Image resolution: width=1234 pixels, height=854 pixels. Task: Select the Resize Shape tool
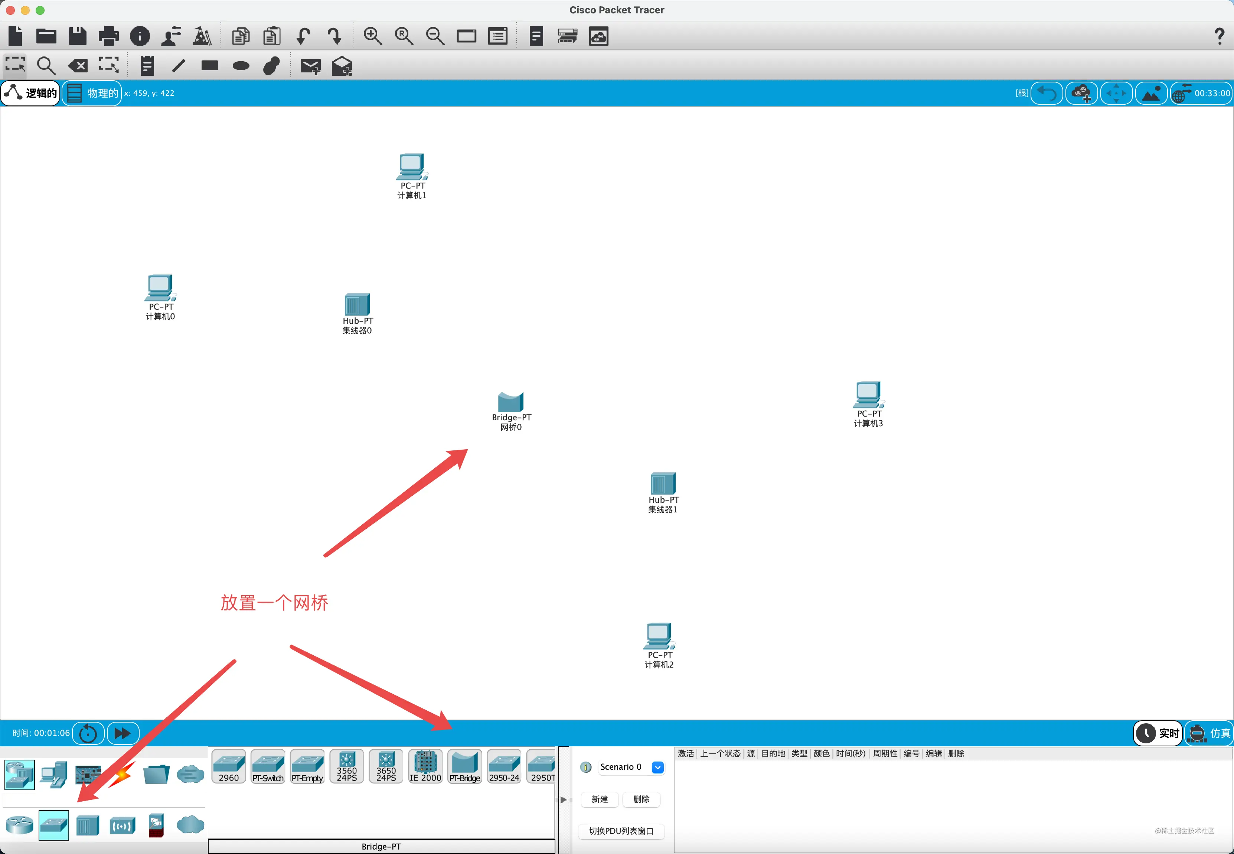coord(108,65)
